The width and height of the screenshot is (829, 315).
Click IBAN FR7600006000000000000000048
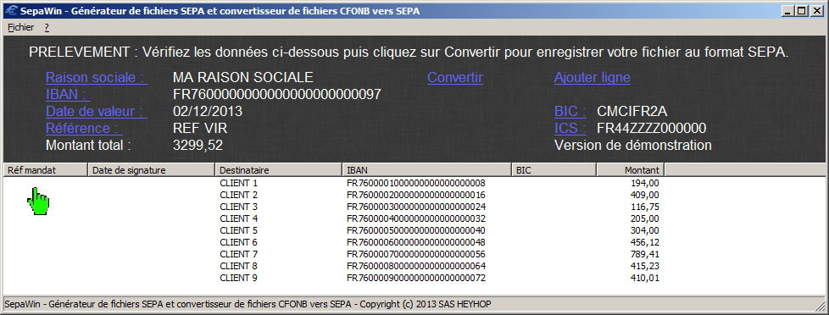pyautogui.click(x=415, y=242)
